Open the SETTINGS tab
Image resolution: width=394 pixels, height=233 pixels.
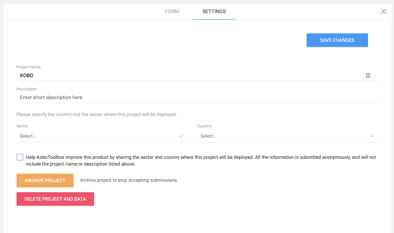tap(214, 11)
